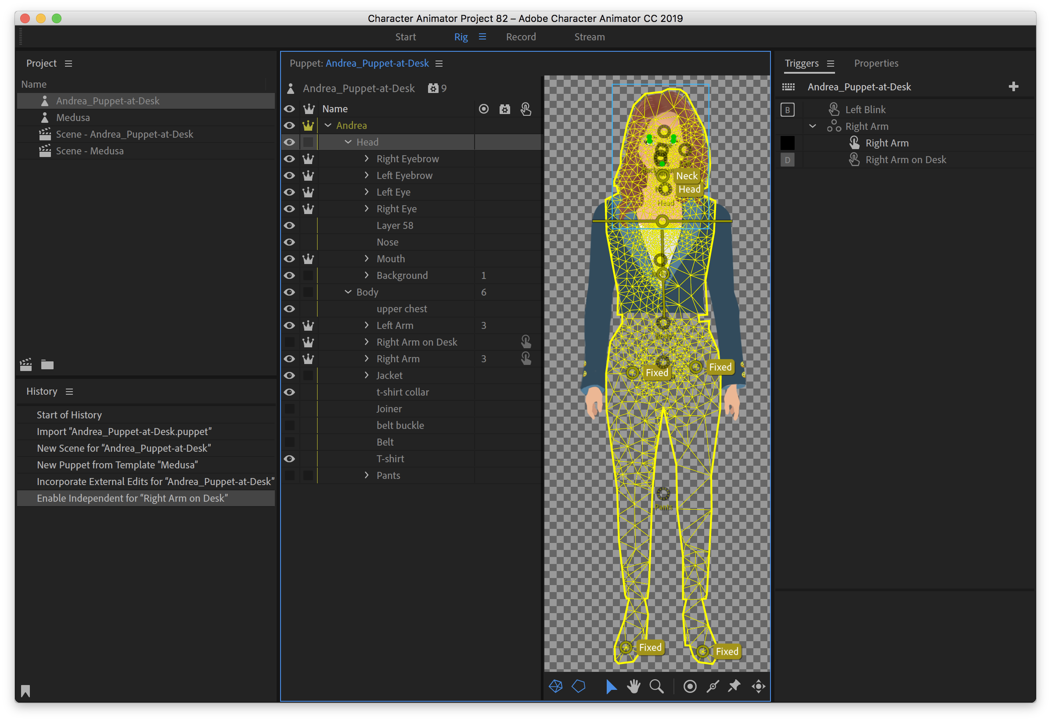Click the B key box for Left Blink
This screenshot has width=1051, height=721.
[x=787, y=110]
